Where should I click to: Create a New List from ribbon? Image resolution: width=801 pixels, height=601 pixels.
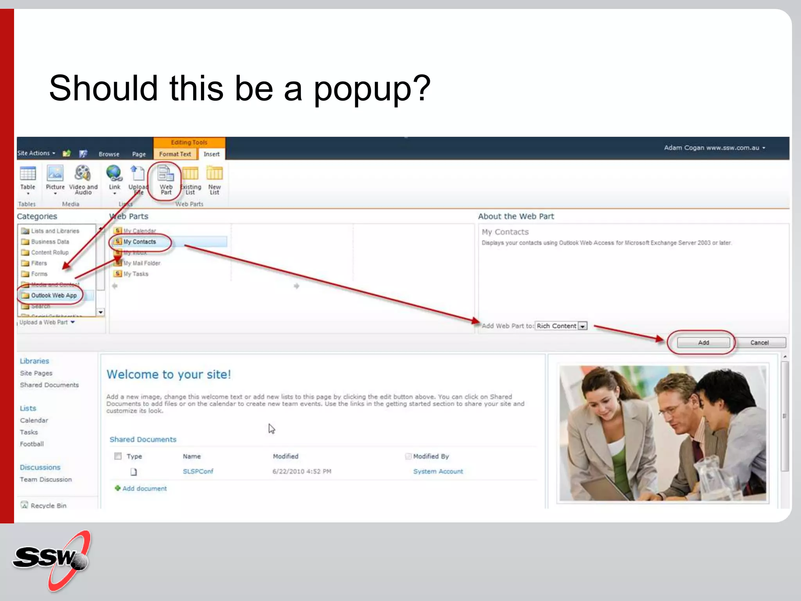[x=214, y=180]
